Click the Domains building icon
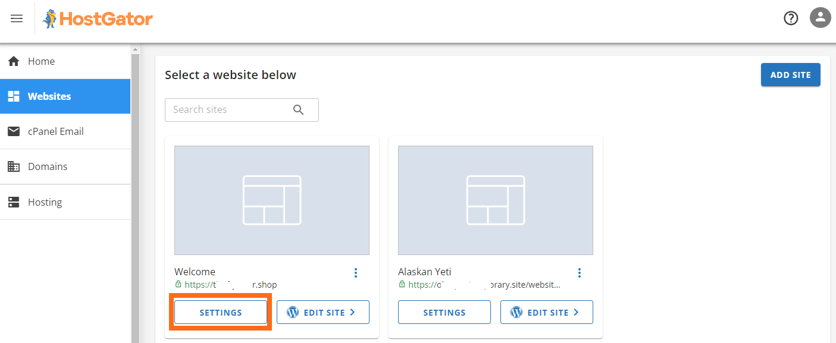Screen dimensions: 836x343 tap(14, 166)
